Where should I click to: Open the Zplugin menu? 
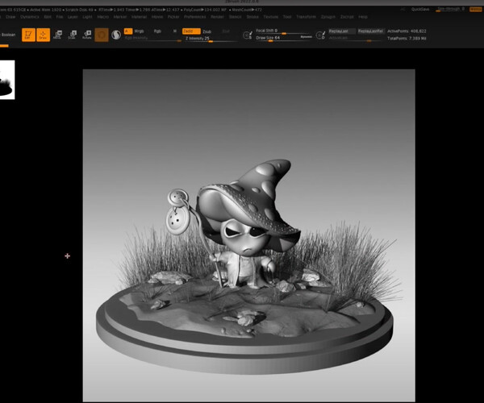[328, 17]
